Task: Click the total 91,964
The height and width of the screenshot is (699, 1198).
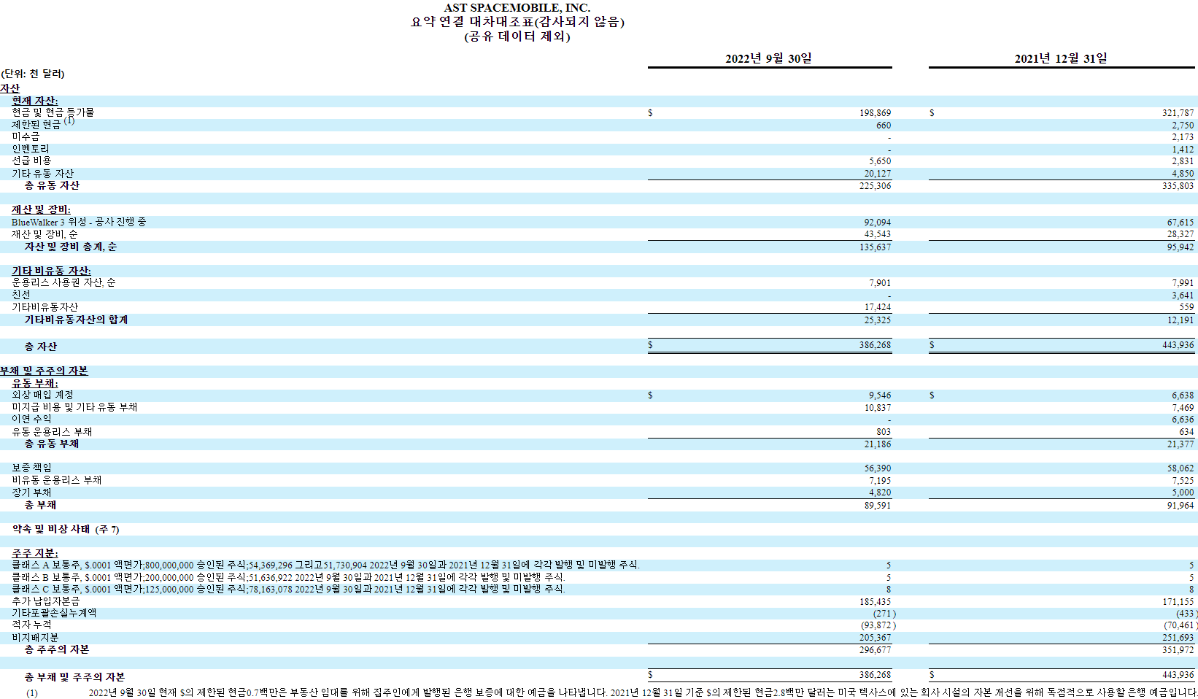Action: 1180,506
